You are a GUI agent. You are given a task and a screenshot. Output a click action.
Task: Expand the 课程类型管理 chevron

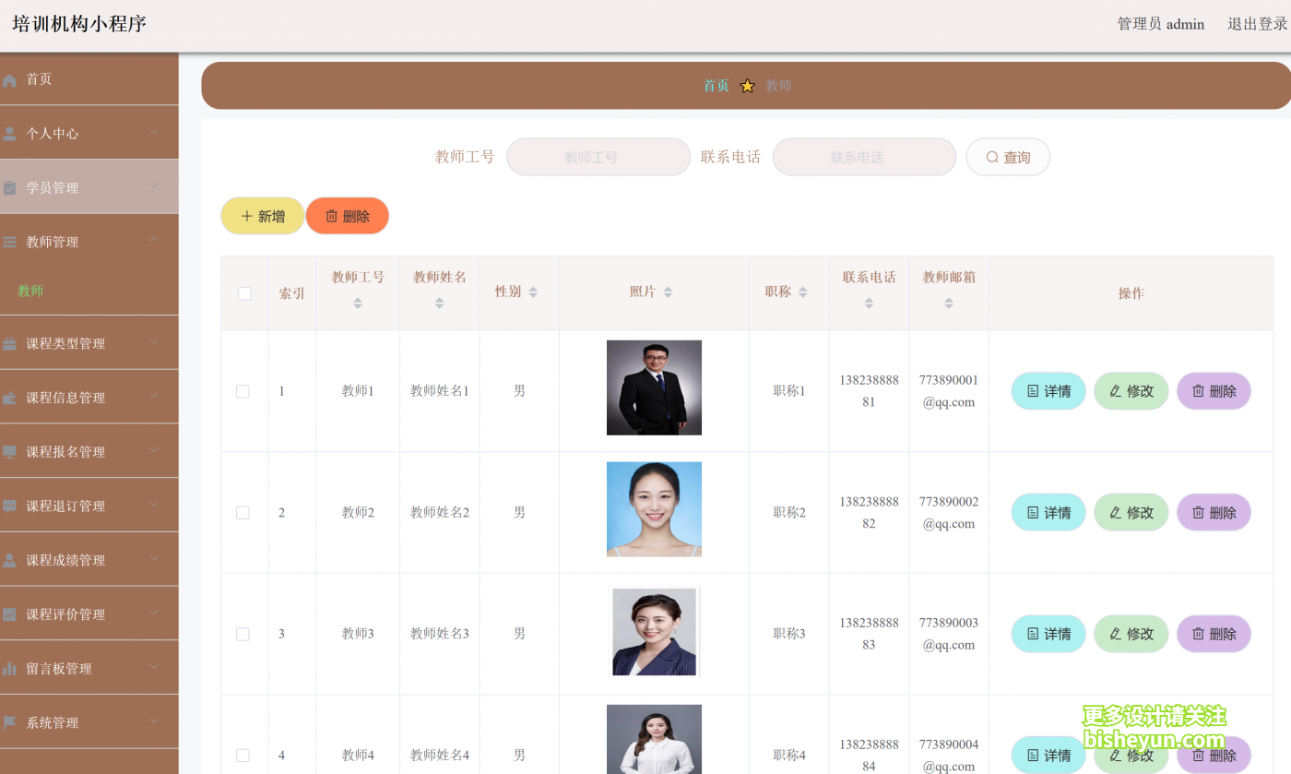tap(154, 342)
